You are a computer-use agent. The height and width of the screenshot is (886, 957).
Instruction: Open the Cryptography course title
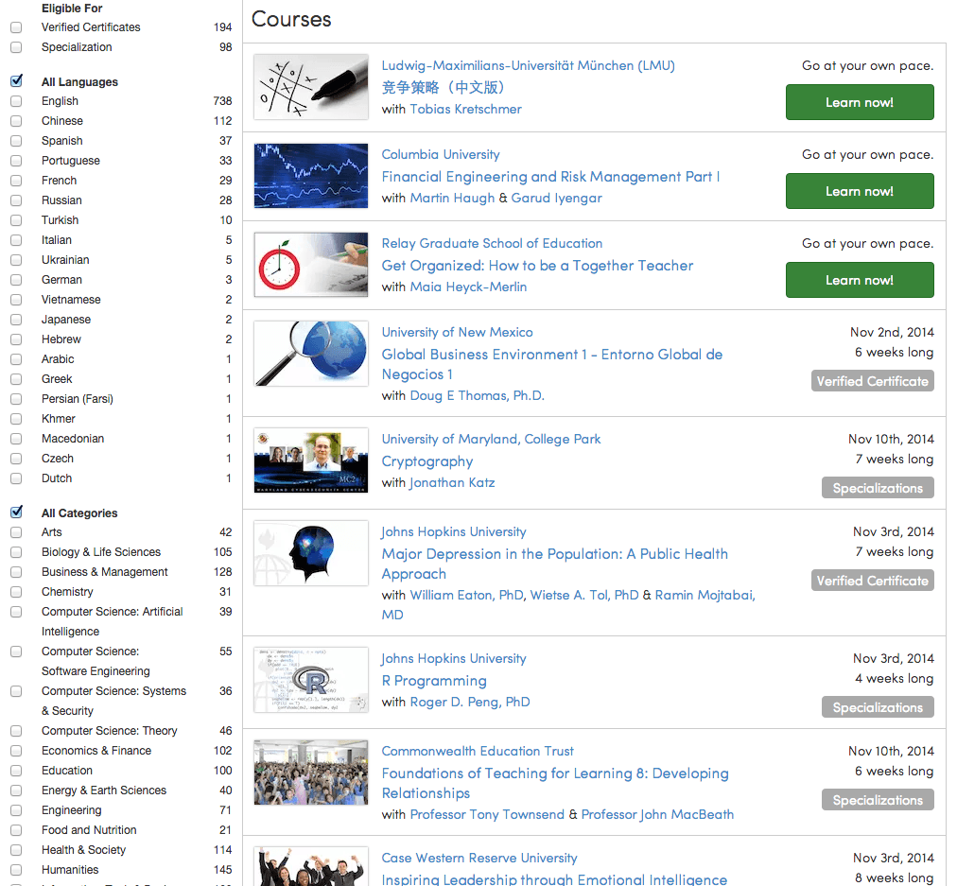point(427,461)
